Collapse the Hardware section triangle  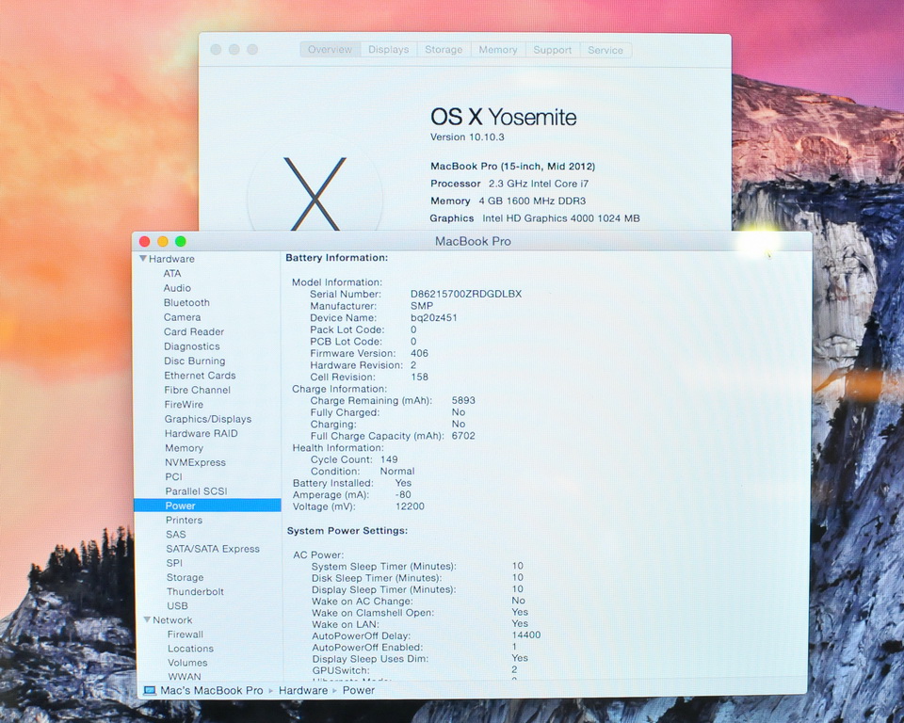pos(142,259)
